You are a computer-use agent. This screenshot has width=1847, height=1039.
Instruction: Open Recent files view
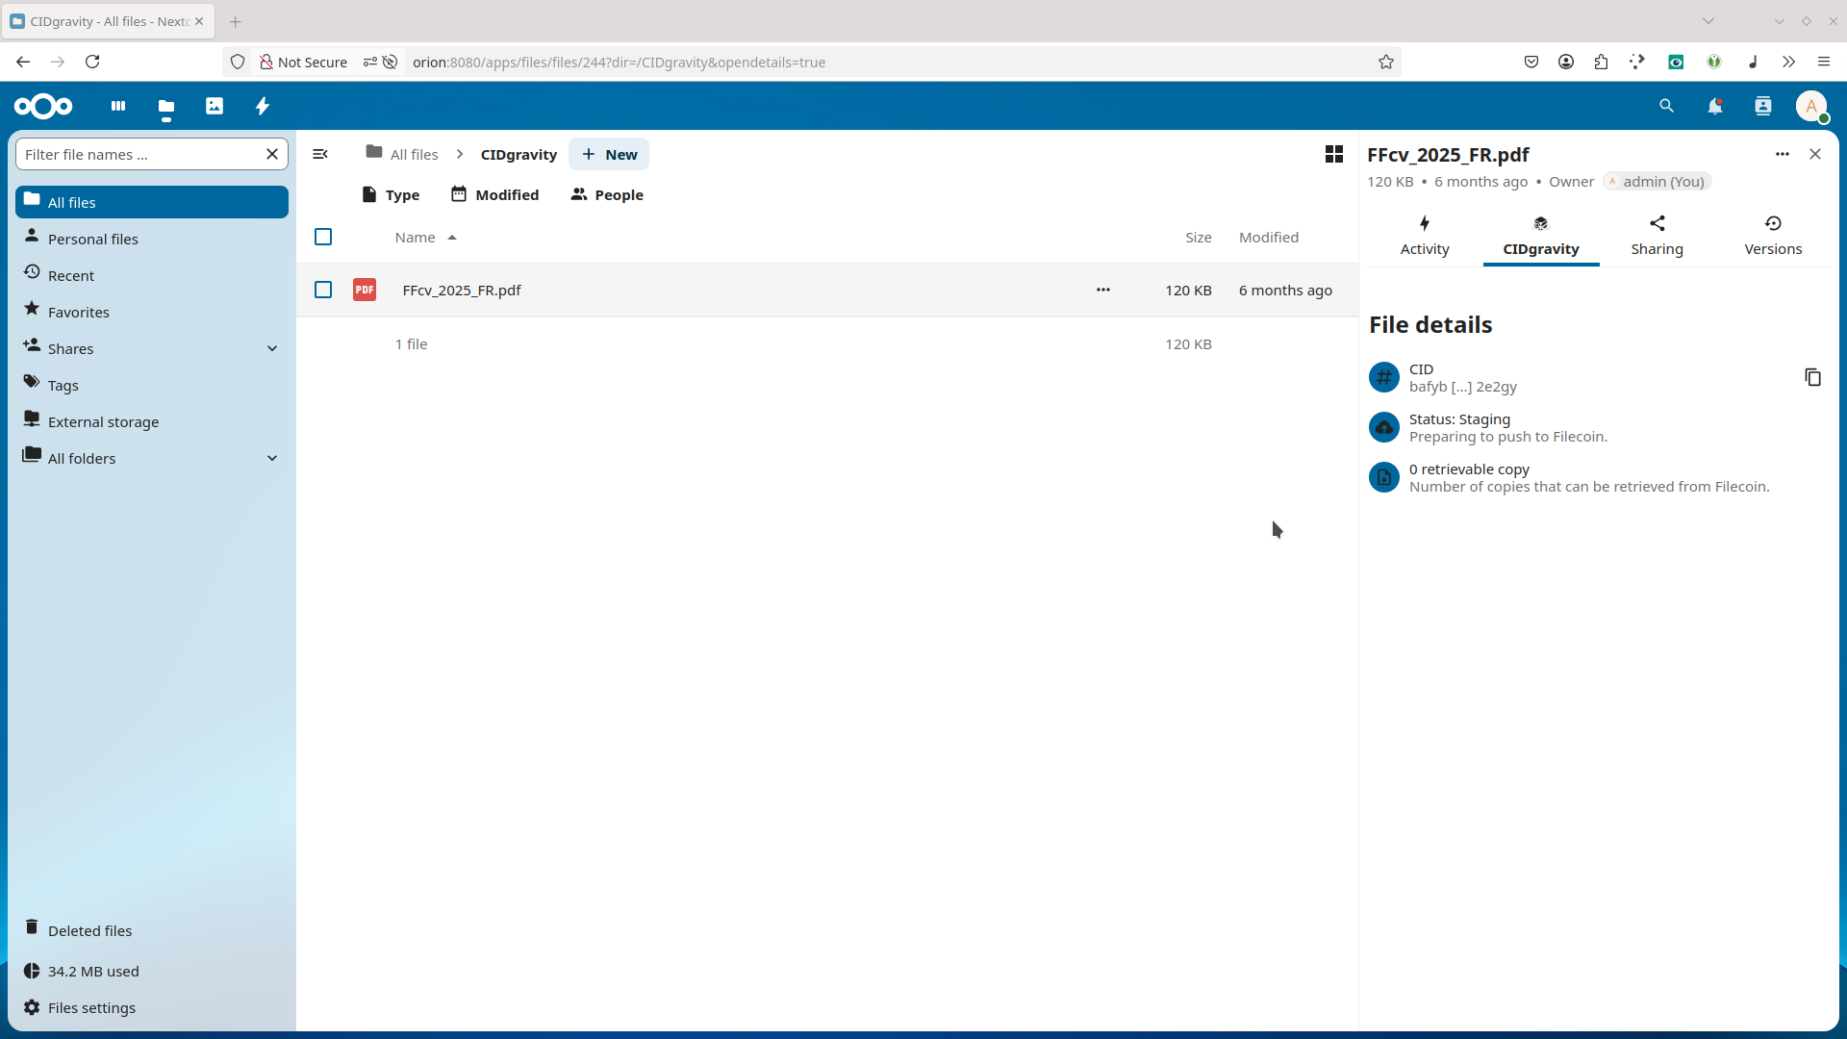(x=152, y=275)
